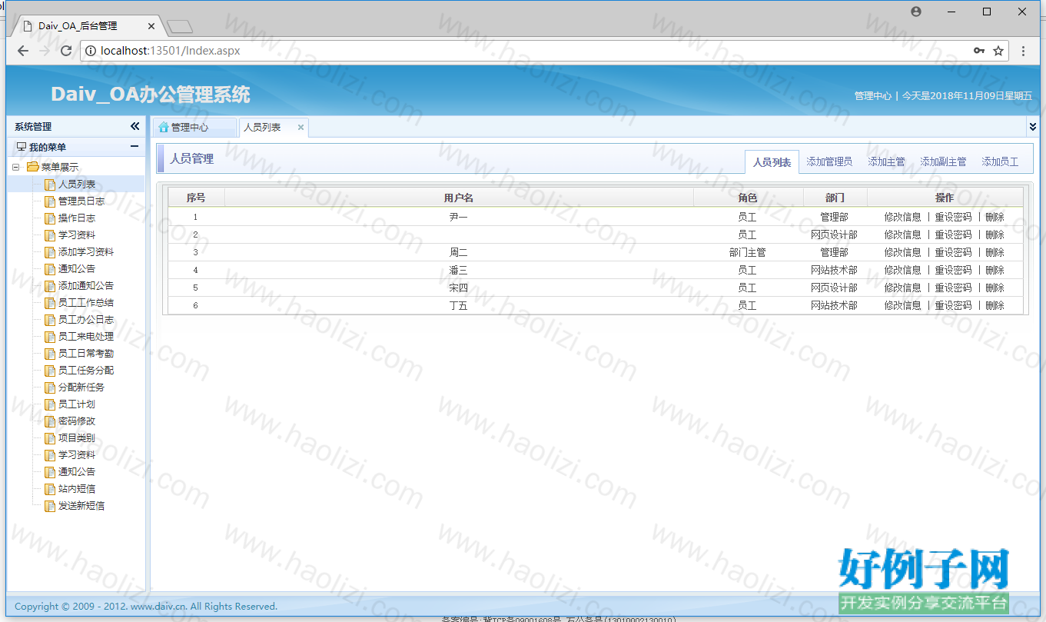Open 人员列表 in the sidebar tree
Image resolution: width=1046 pixels, height=622 pixels.
click(x=77, y=185)
